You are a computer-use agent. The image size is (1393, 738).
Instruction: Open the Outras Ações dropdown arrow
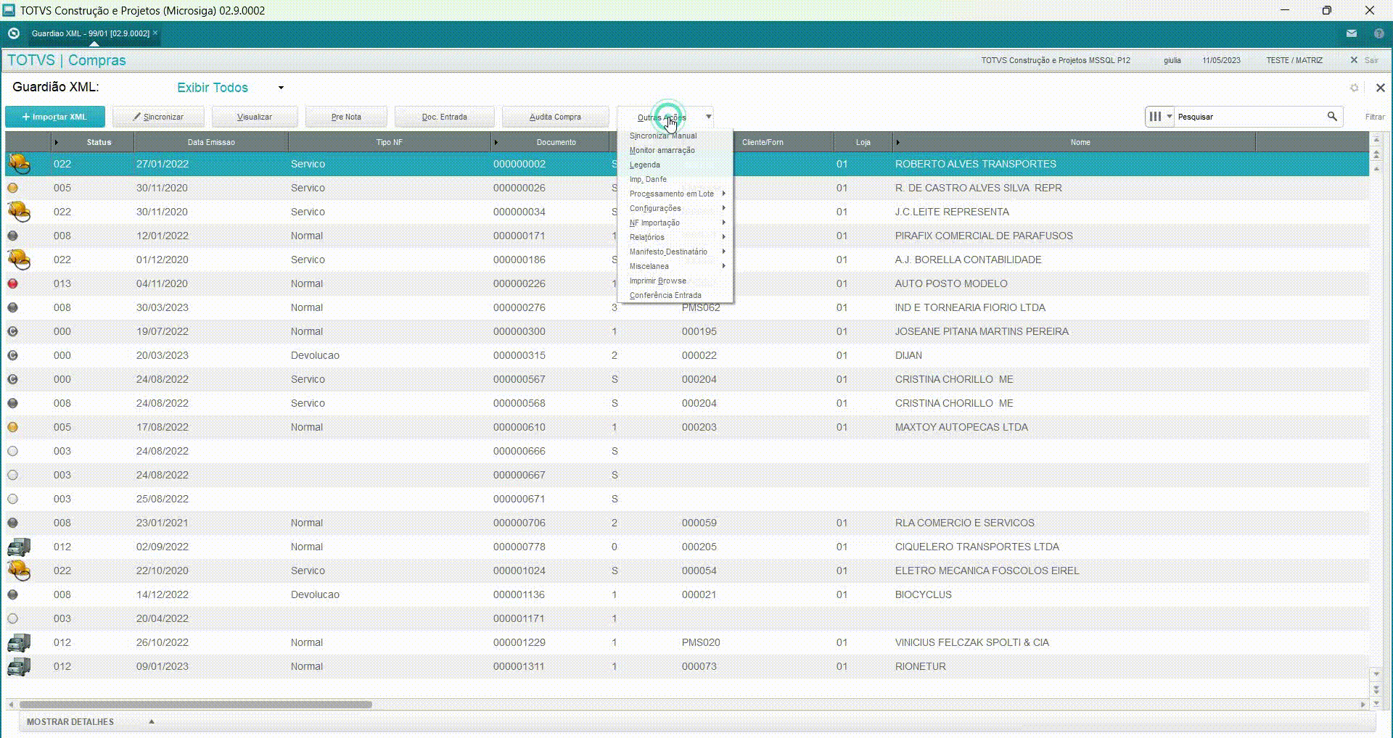pos(709,117)
